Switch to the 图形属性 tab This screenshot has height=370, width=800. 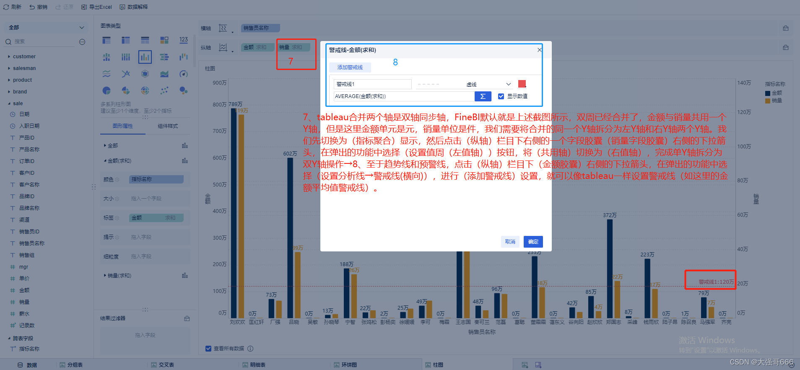point(123,126)
